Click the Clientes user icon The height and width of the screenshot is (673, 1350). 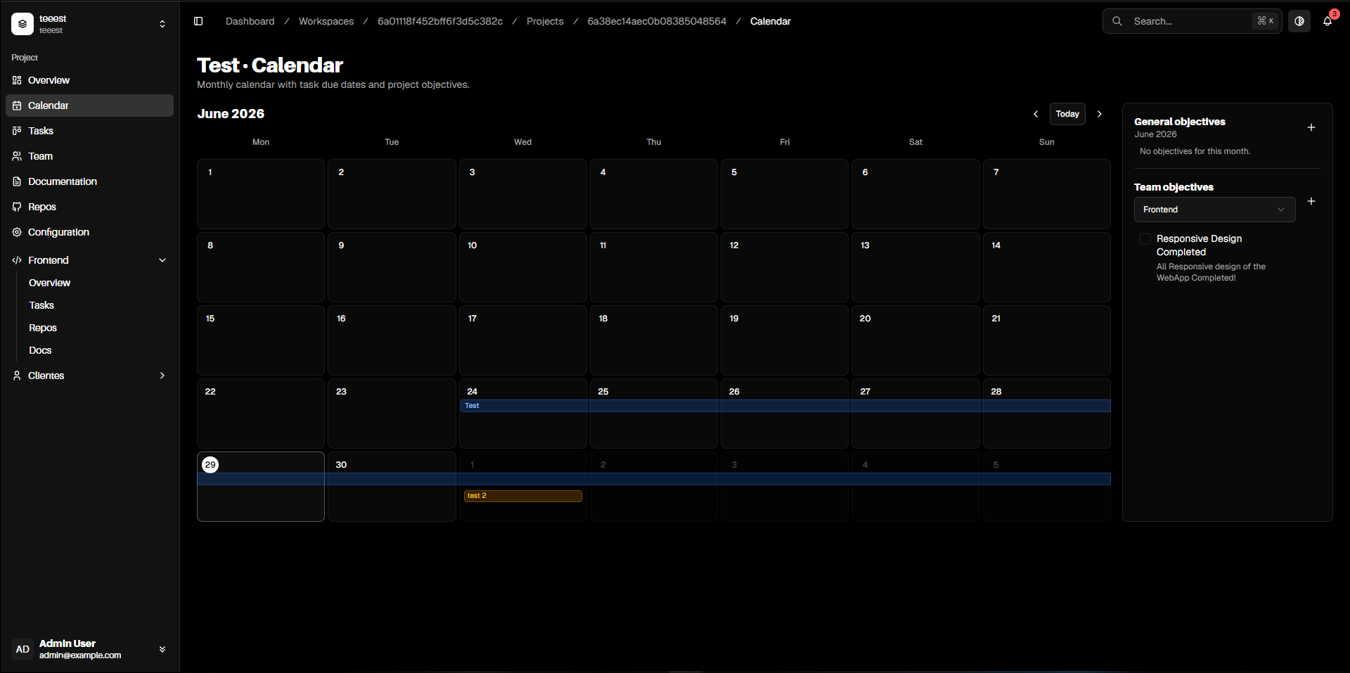[x=17, y=376]
